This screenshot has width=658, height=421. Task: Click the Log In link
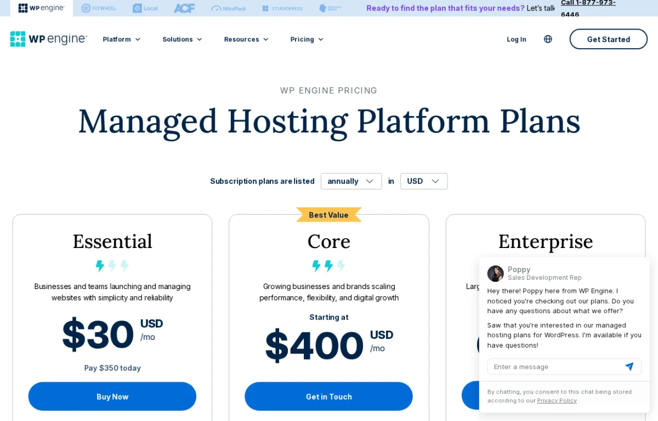517,39
